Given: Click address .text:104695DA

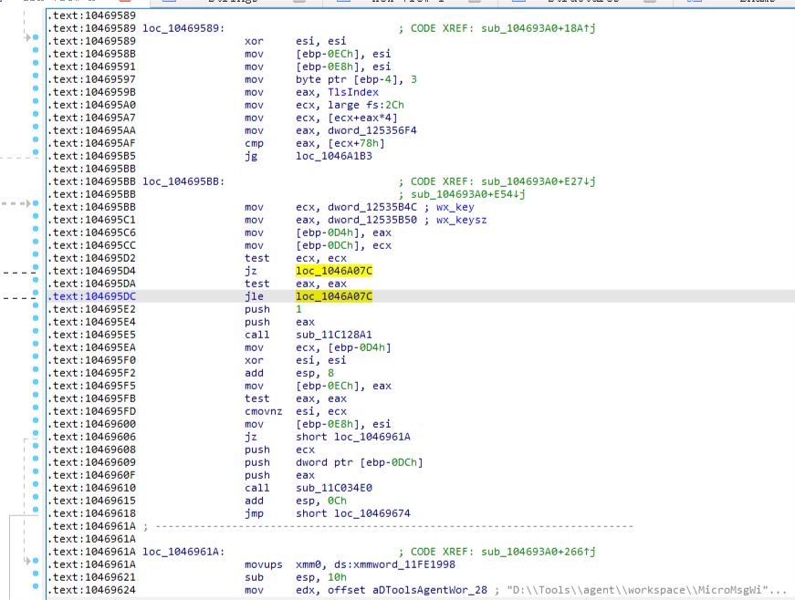Looking at the screenshot, I should point(92,284).
